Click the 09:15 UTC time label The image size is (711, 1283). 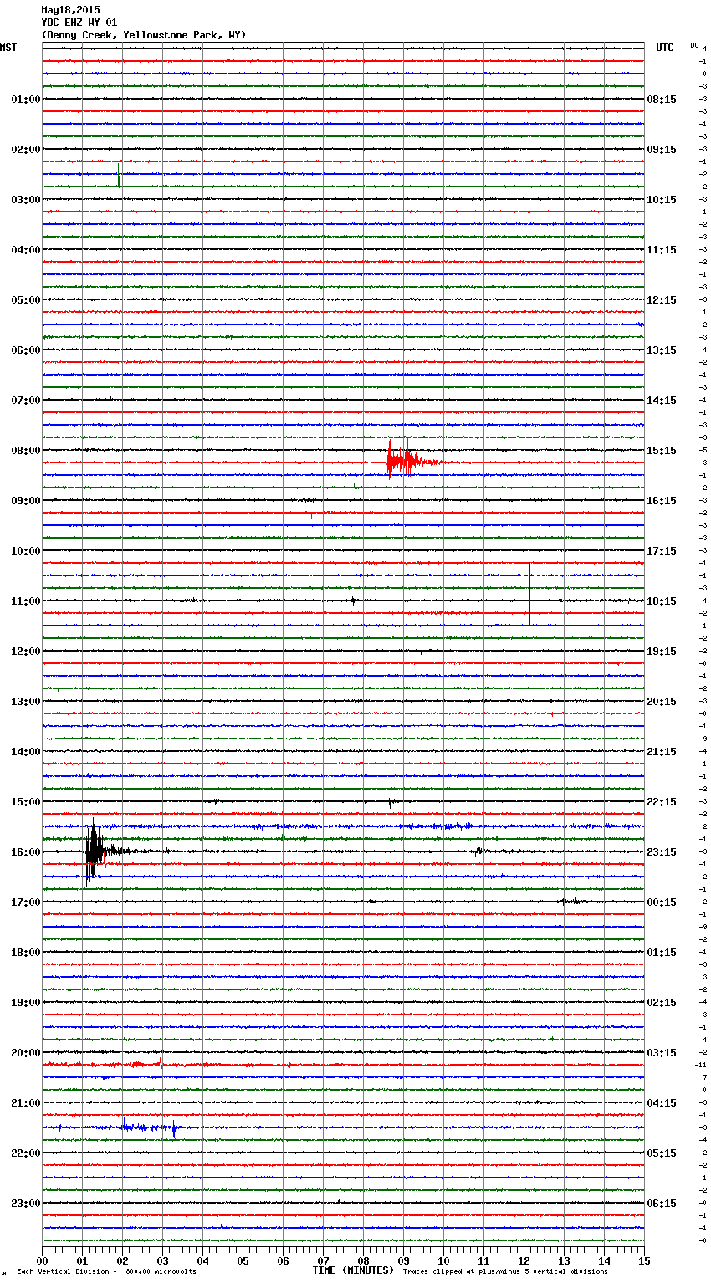(662, 150)
